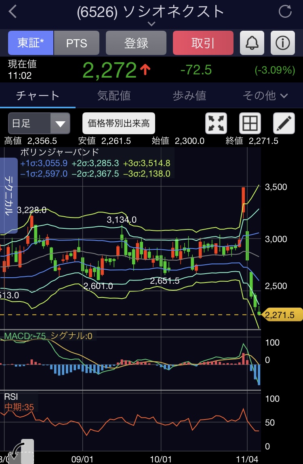The width and height of the screenshot is (303, 464).
Task: Open the stock information icon
Action: (x=282, y=43)
